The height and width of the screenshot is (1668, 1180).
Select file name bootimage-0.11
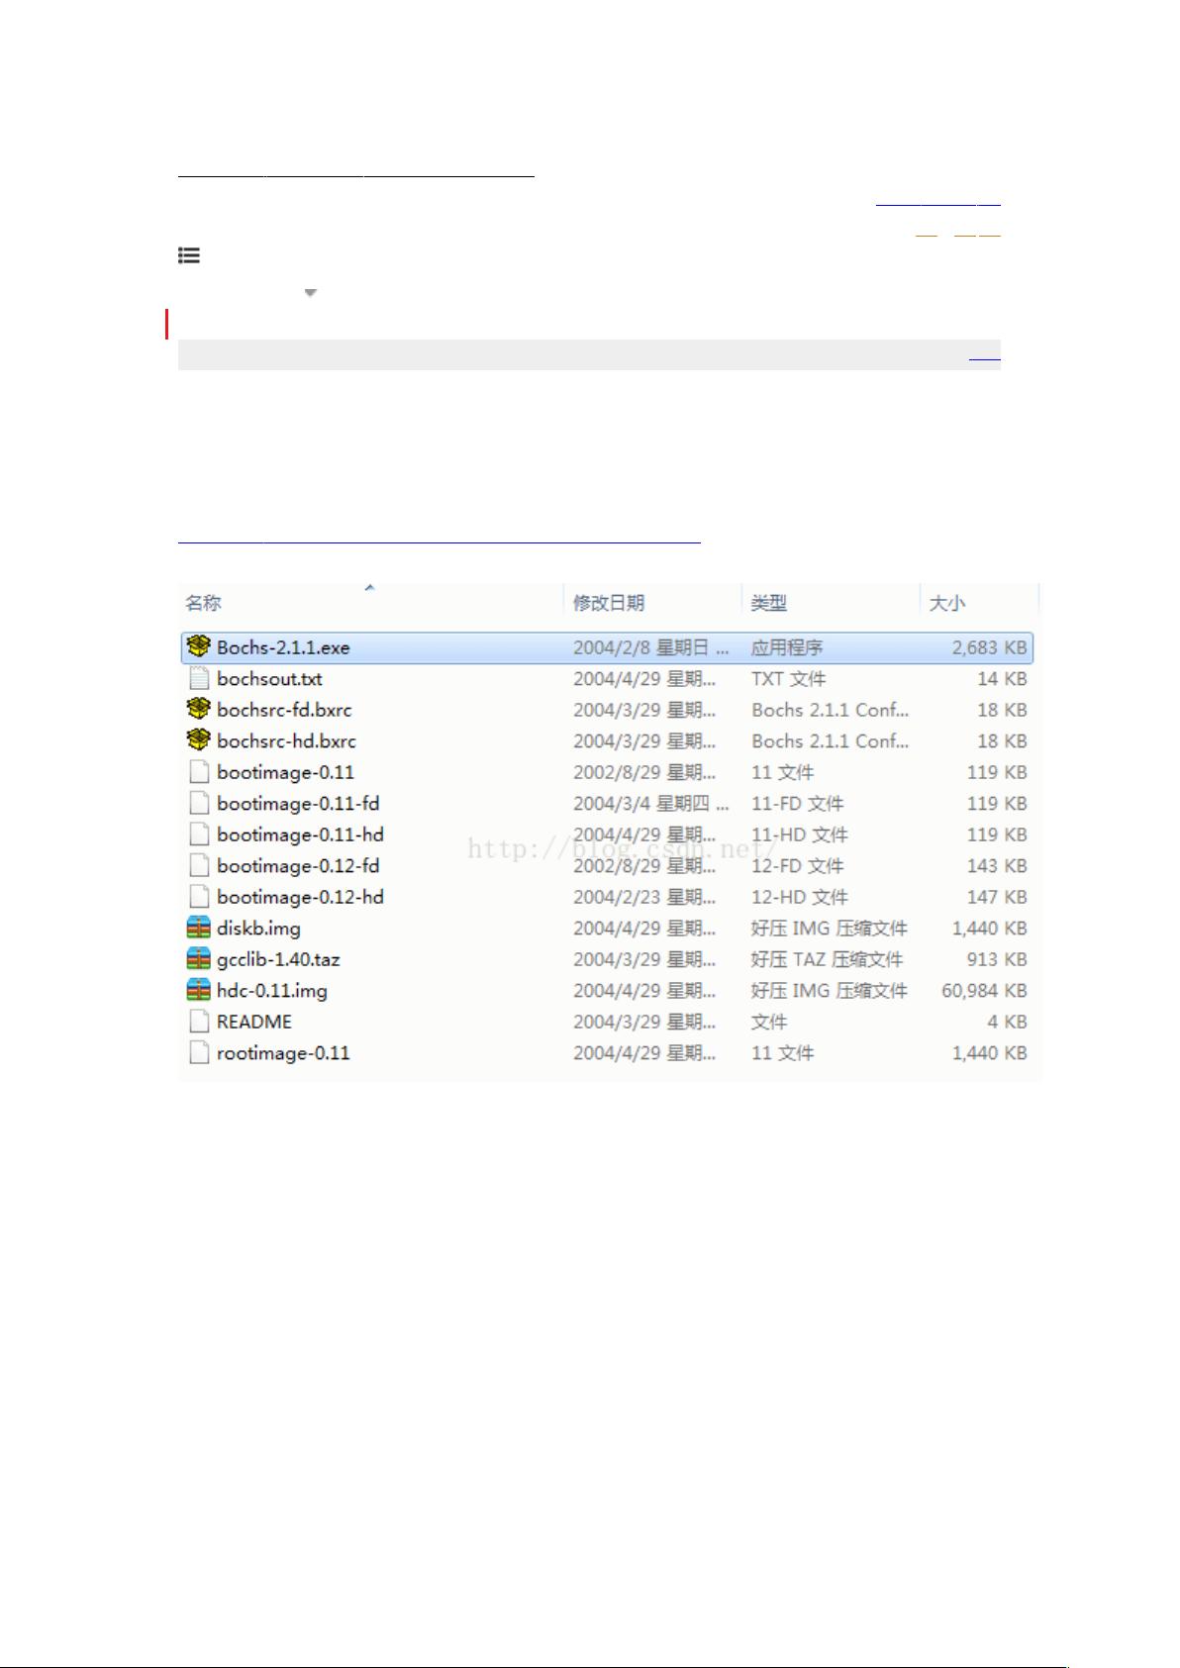[285, 772]
